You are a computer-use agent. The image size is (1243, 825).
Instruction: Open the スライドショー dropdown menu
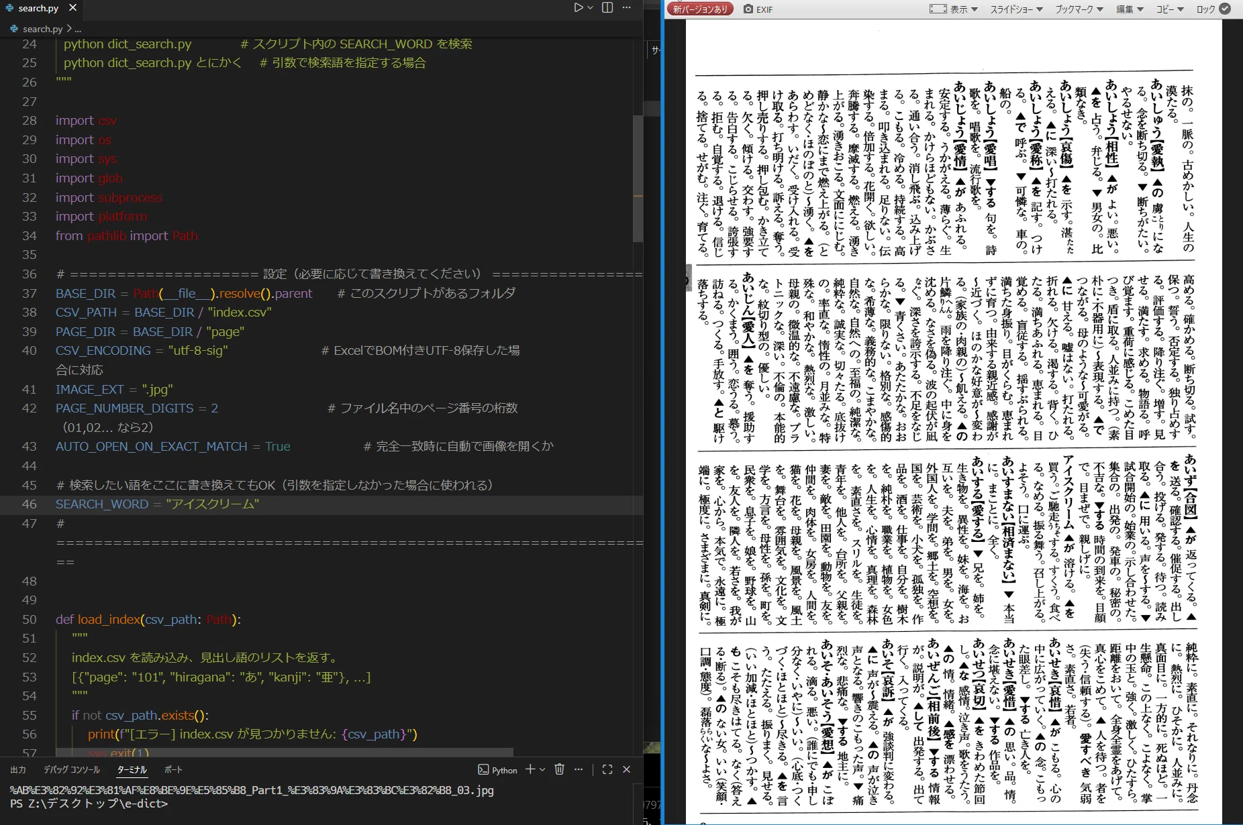coord(1017,9)
